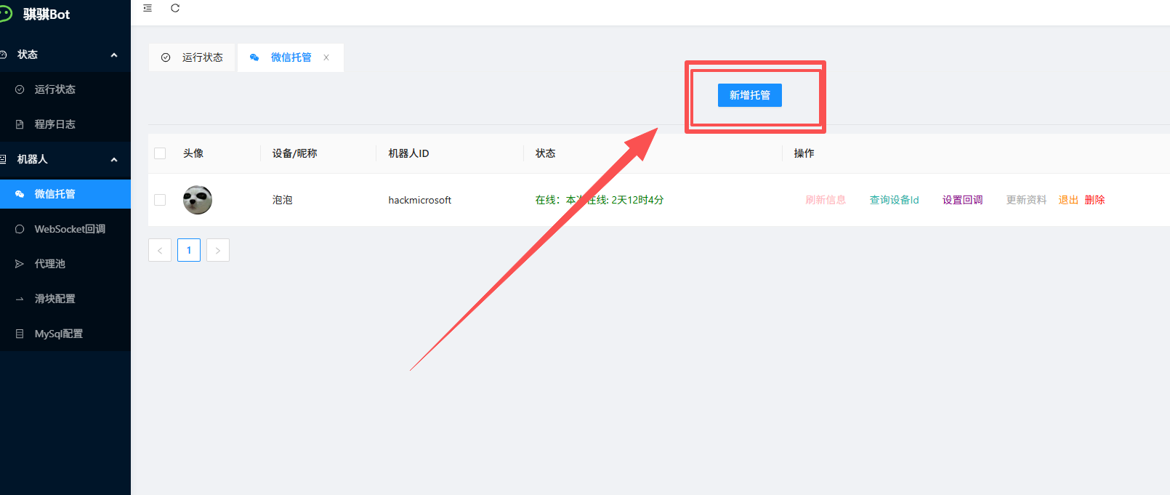This screenshot has width=1170, height=495.
Task: Click the sidebar collapse icon in header
Action: 148,8
